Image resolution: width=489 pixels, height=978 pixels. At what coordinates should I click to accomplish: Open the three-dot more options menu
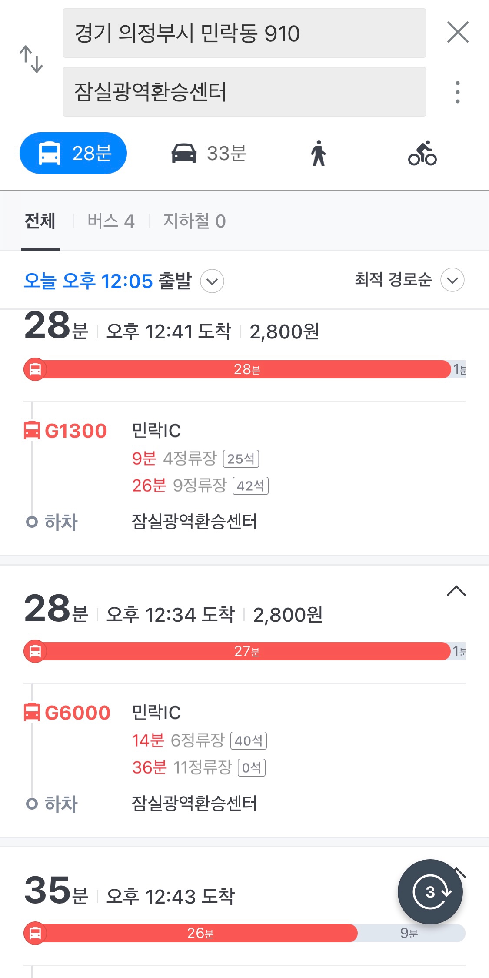coord(457,92)
